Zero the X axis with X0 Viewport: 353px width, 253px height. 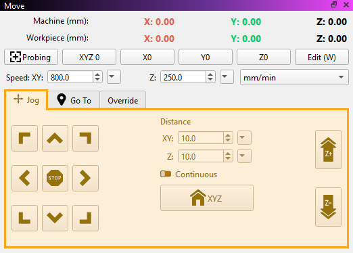[x=147, y=57]
